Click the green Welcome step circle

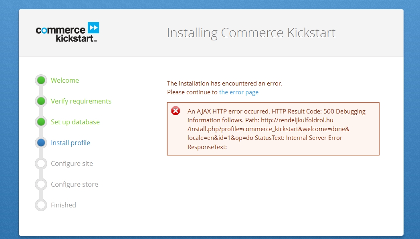click(41, 80)
